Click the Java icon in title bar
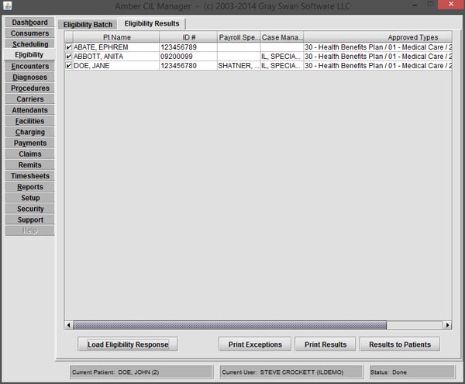465x384 pixels. [x=7, y=6]
